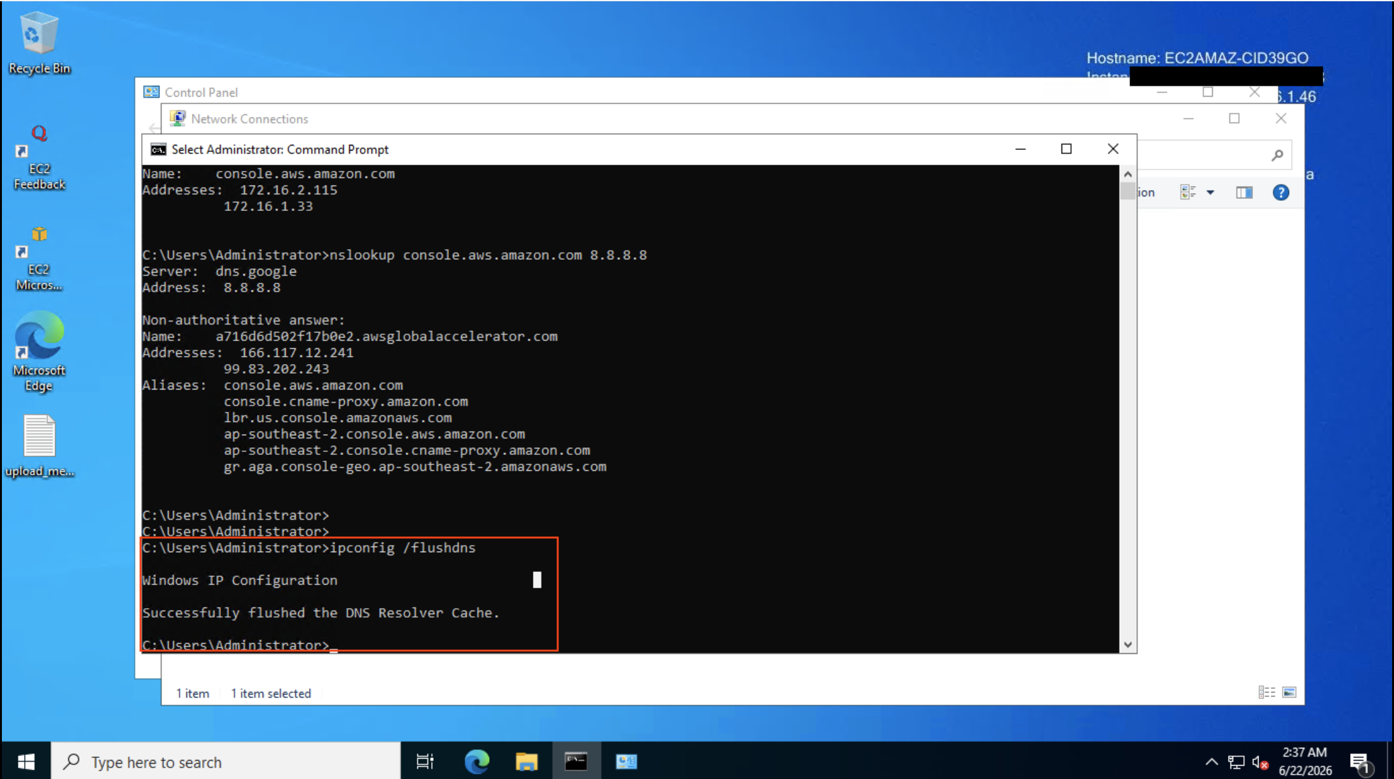
Task: Click the '1 item selected' status text
Action: (271, 693)
